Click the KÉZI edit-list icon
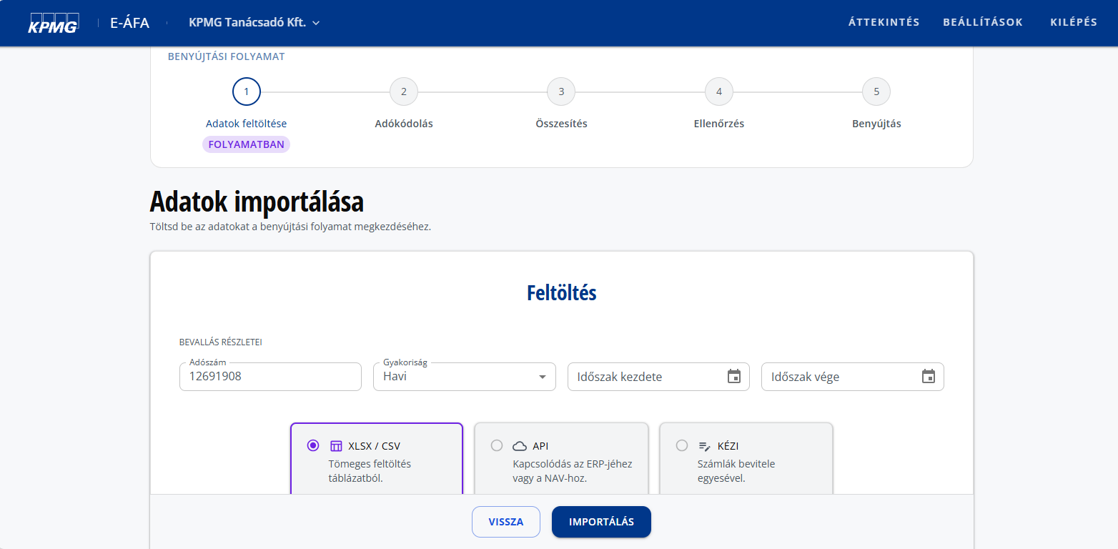1118x549 pixels. [x=705, y=446]
